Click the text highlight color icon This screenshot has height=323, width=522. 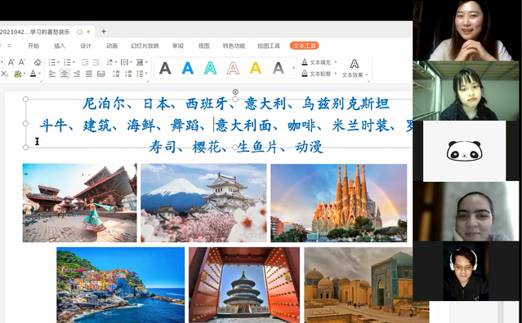tap(18, 73)
